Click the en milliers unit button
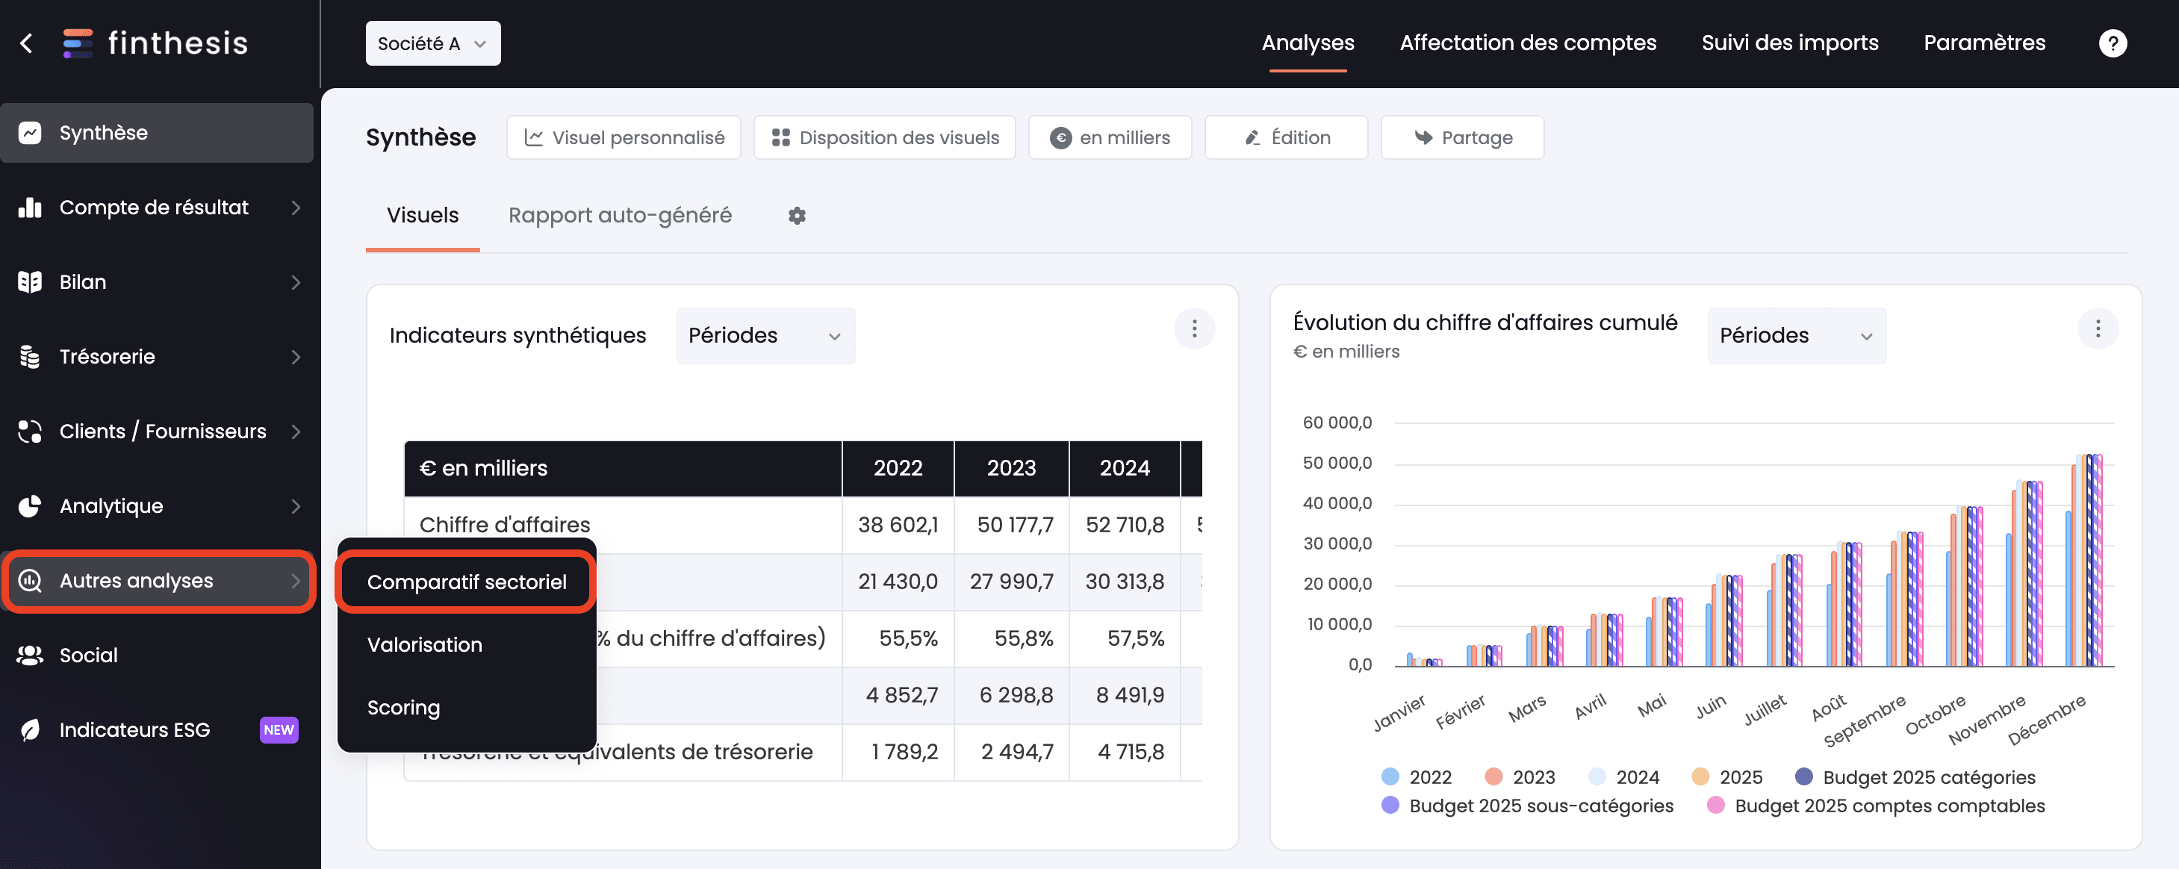 (x=1109, y=137)
